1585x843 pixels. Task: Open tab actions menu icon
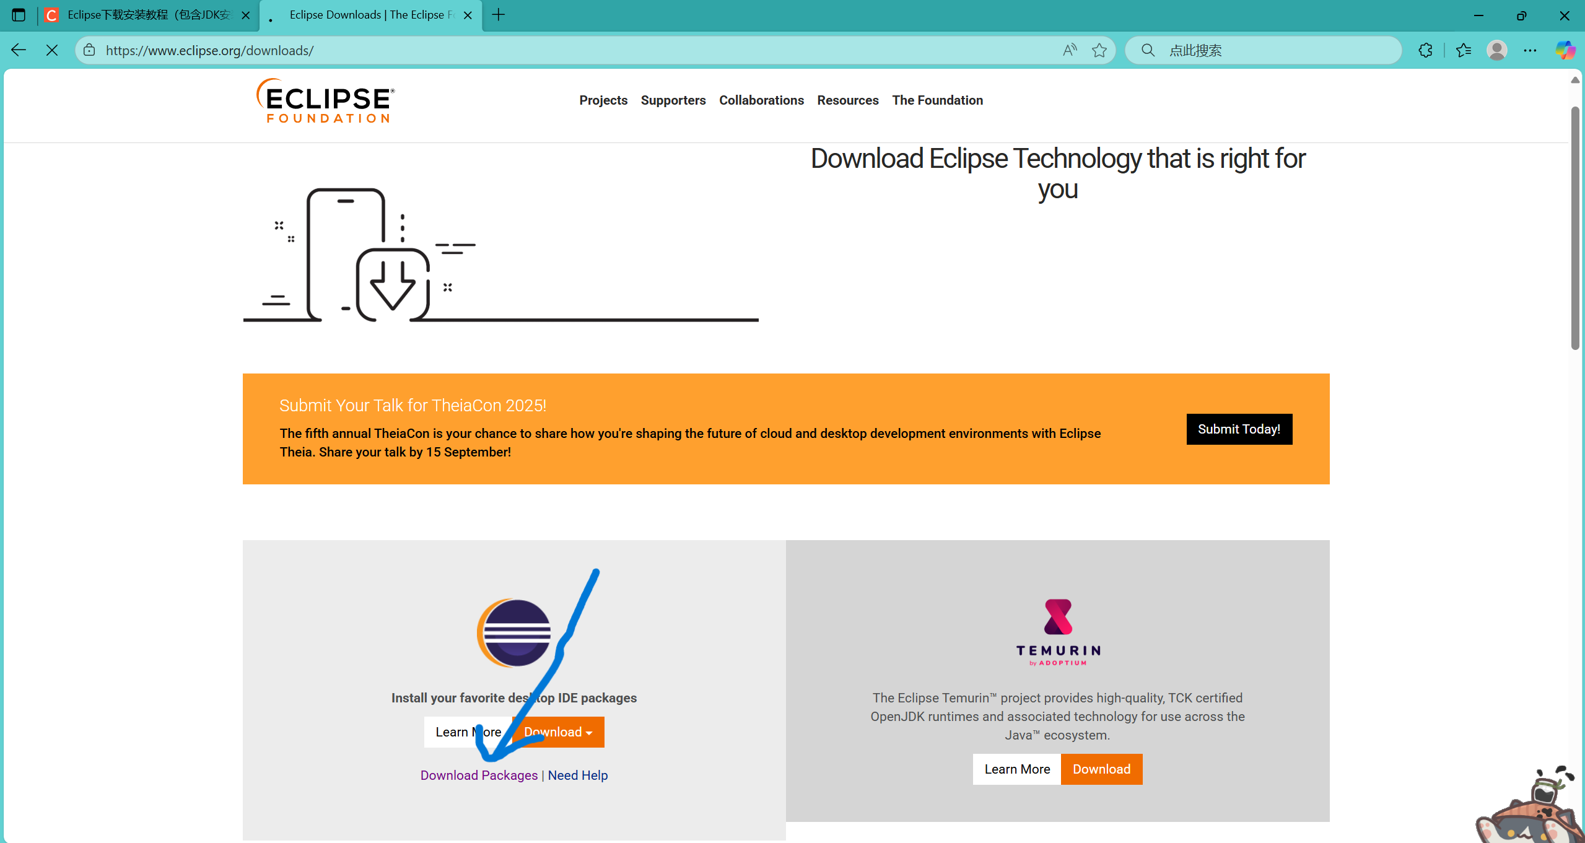[x=19, y=15]
